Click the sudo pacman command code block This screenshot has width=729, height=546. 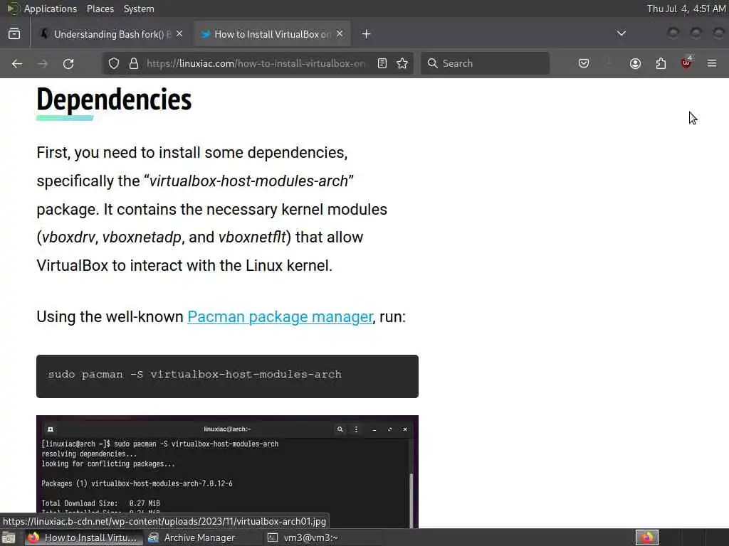pos(227,376)
